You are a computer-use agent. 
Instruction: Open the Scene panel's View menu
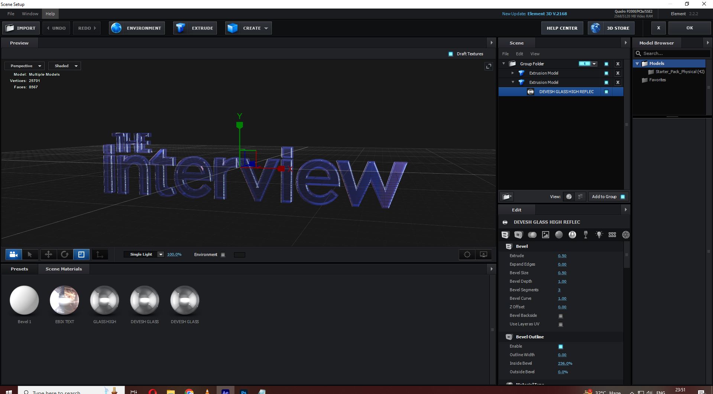click(x=535, y=54)
